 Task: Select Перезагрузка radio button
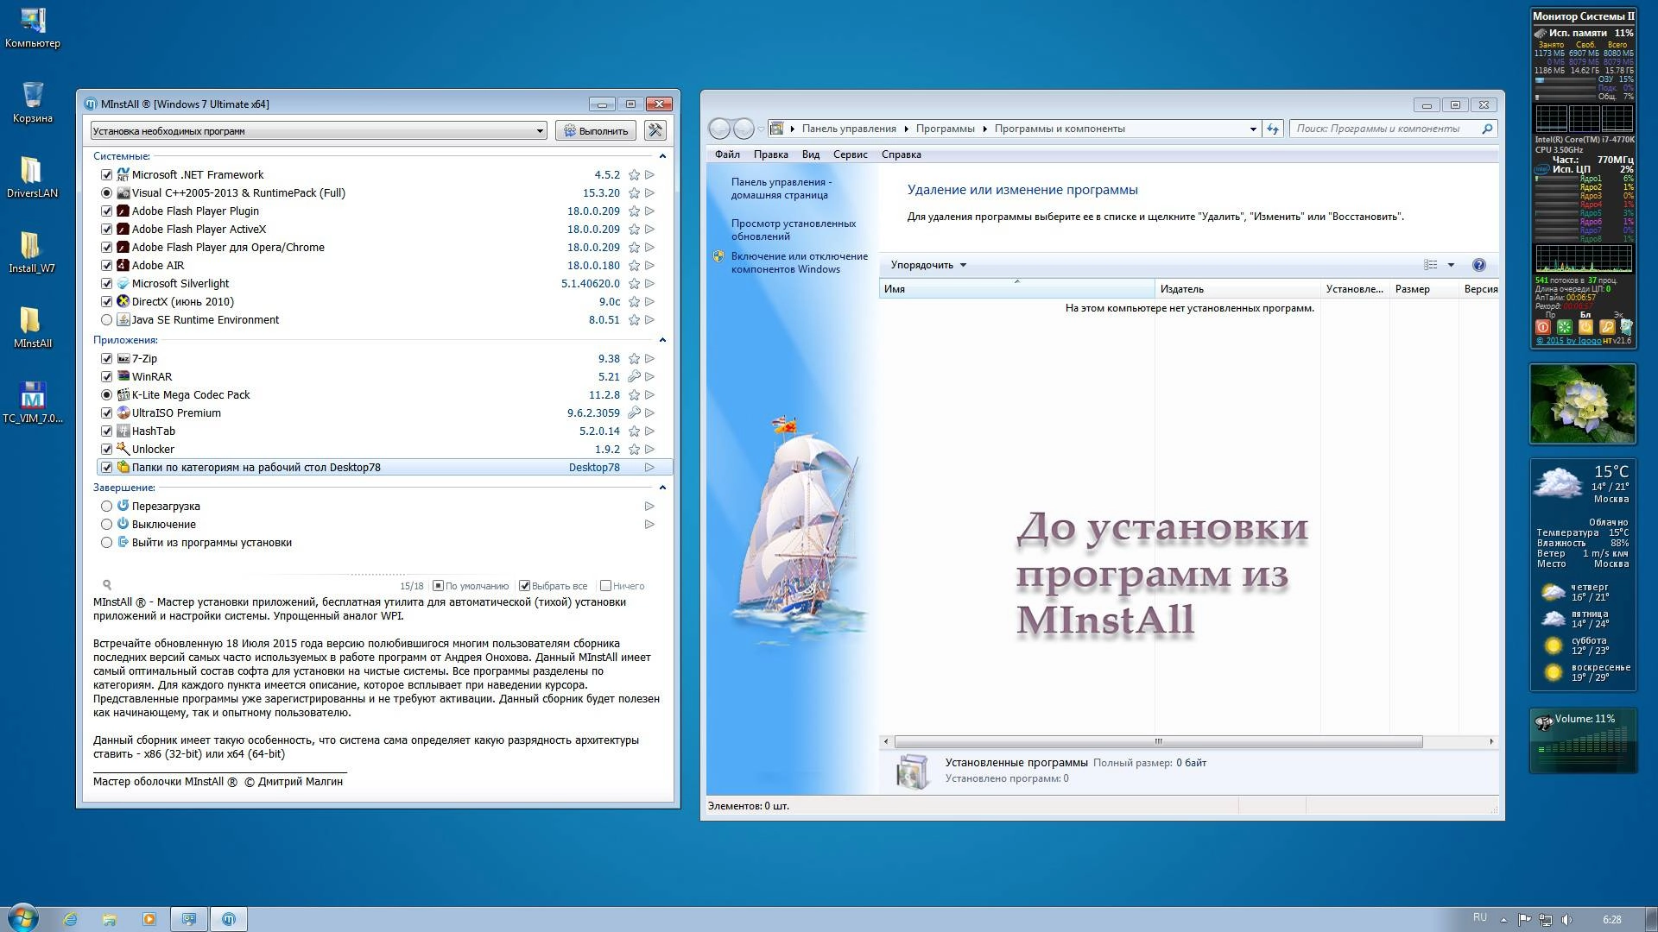[106, 507]
